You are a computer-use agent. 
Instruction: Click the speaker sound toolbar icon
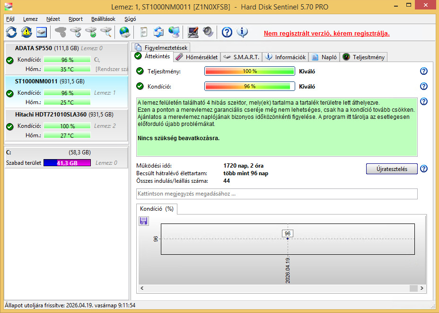pyautogui.click(x=208, y=32)
